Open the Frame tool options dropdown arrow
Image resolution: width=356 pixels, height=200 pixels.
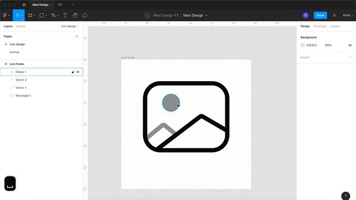34,16
